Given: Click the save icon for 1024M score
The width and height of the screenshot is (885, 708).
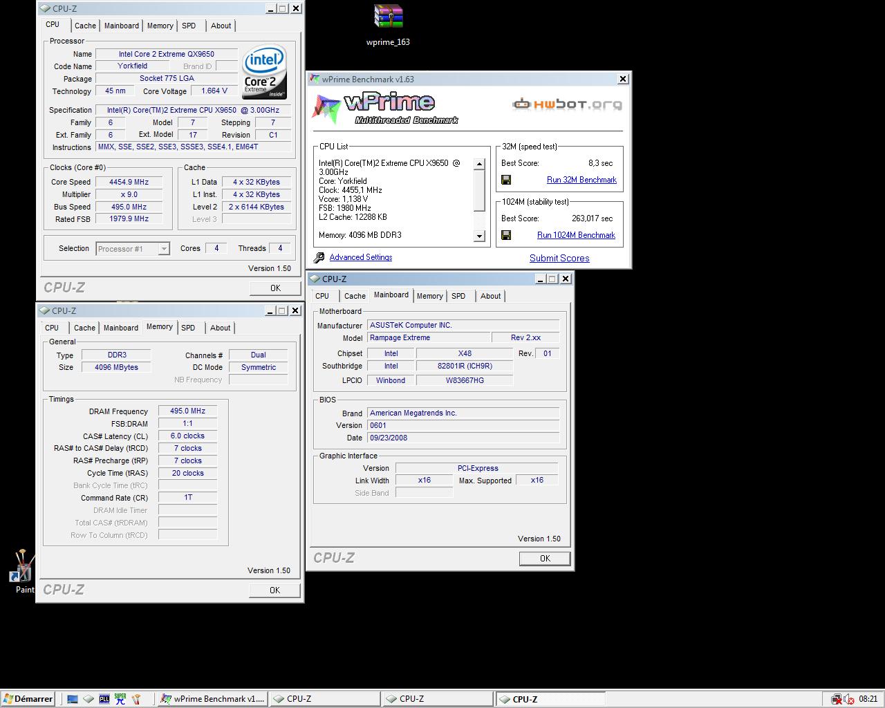Looking at the screenshot, I should (x=506, y=235).
